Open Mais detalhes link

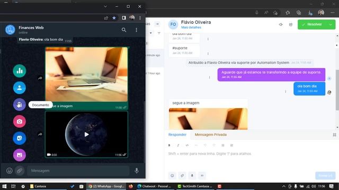pos(191,27)
